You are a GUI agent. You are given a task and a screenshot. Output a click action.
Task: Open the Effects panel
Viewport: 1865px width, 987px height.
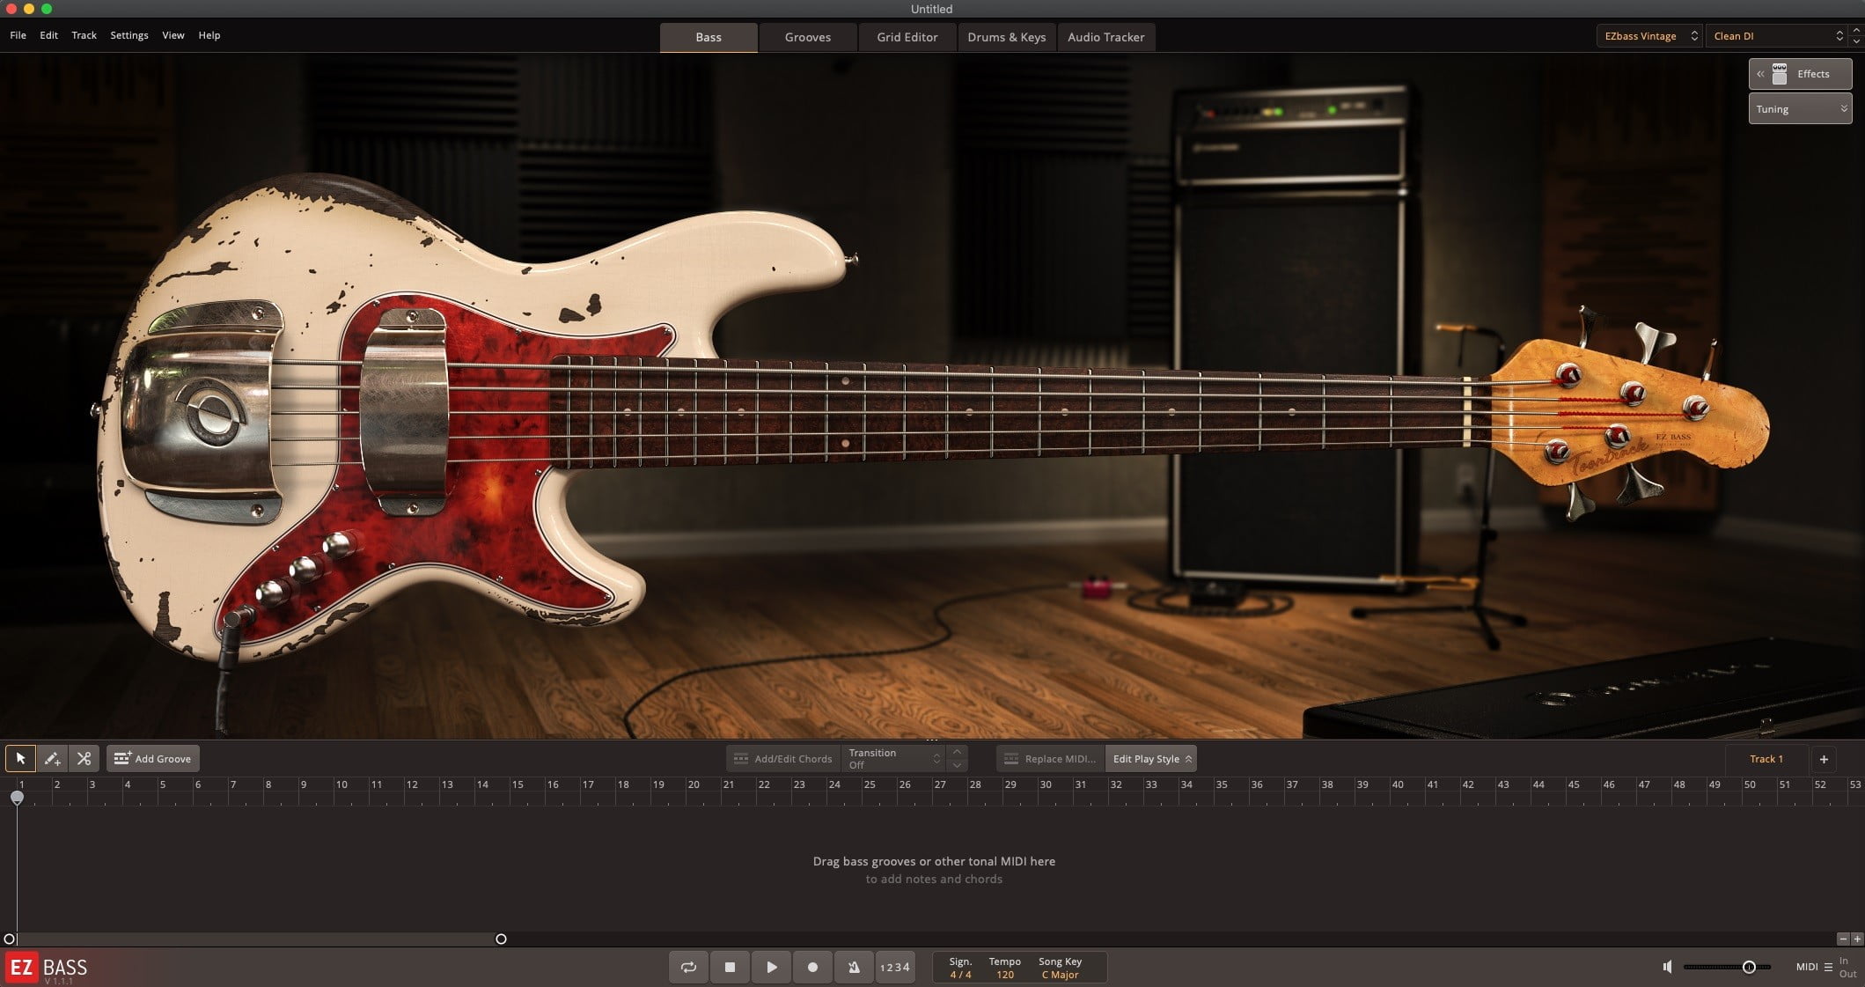1800,74
